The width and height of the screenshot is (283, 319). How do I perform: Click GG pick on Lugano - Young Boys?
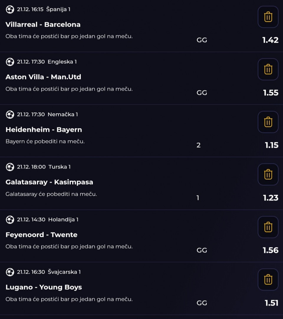[x=202, y=303]
